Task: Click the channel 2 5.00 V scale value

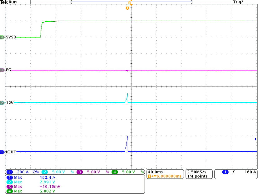Action: point(58,172)
